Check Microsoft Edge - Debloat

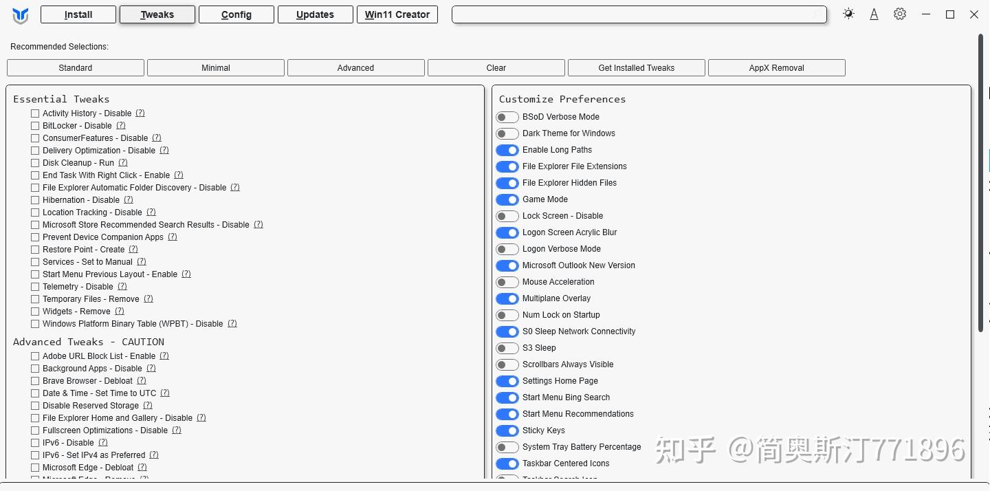tap(35, 468)
